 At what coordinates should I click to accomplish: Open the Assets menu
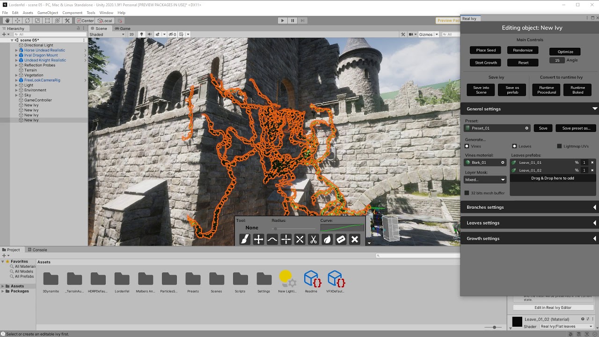pos(28,13)
